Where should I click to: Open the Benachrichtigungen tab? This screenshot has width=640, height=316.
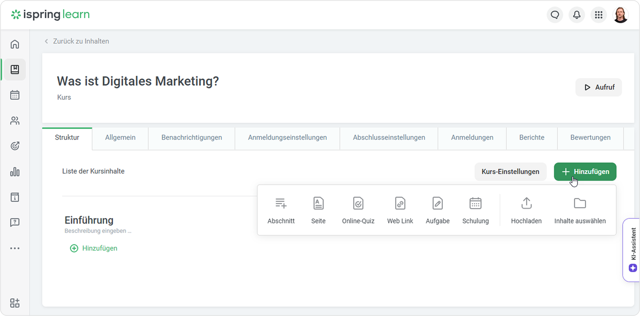click(192, 137)
